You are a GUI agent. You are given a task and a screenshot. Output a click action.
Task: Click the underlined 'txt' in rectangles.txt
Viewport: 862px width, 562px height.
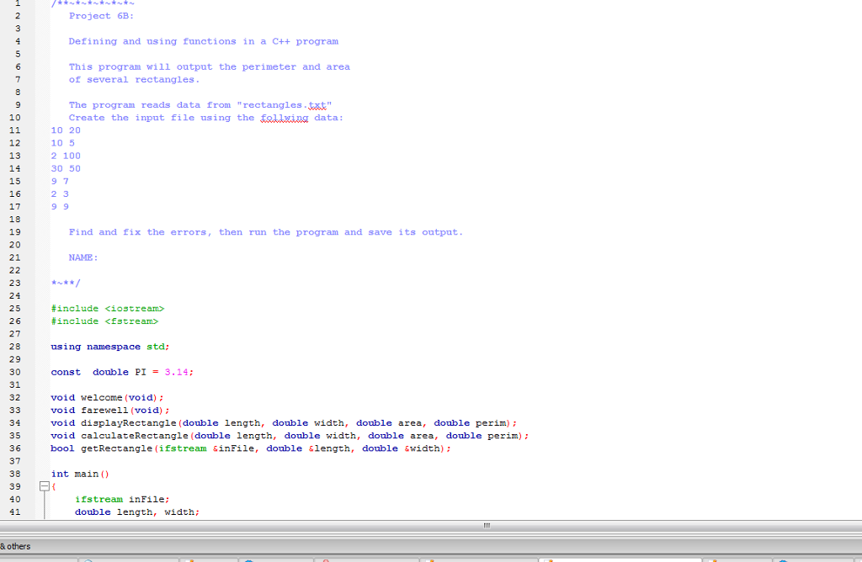pos(318,104)
